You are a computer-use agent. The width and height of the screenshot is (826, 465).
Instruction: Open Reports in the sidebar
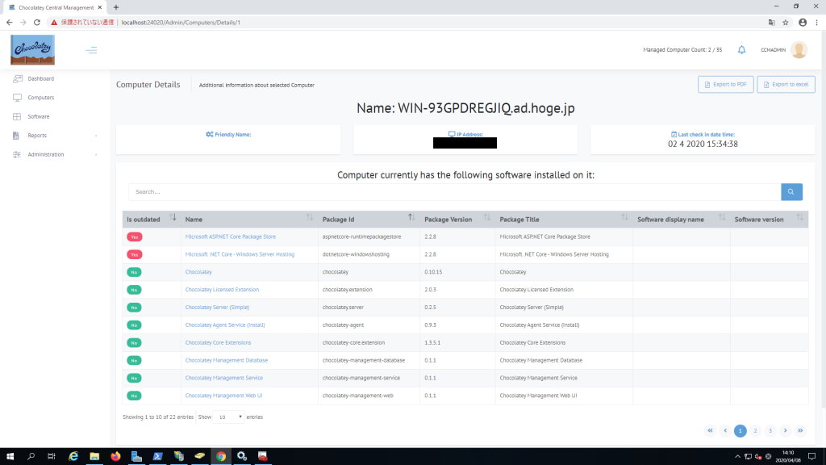[37, 136]
